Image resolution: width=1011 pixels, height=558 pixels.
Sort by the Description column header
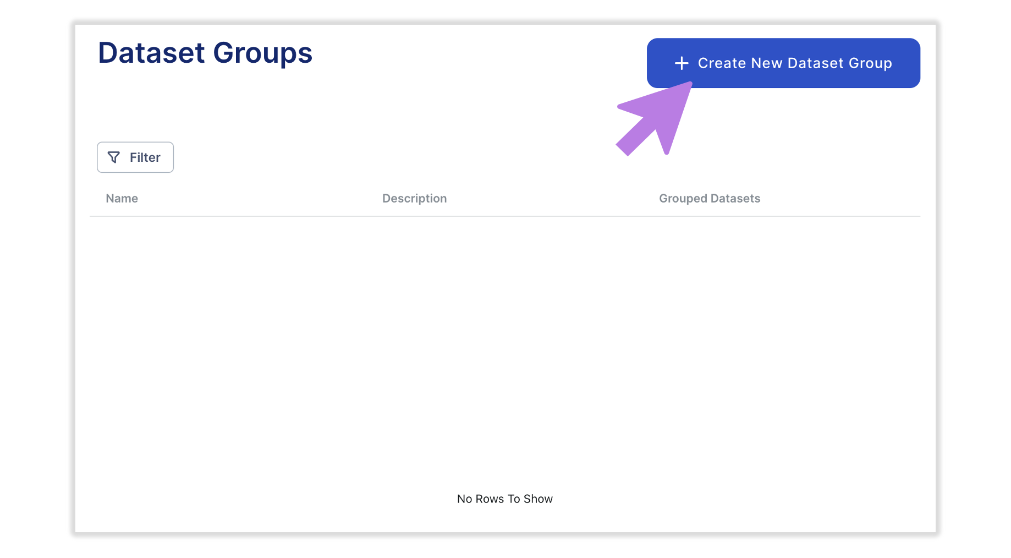(414, 199)
